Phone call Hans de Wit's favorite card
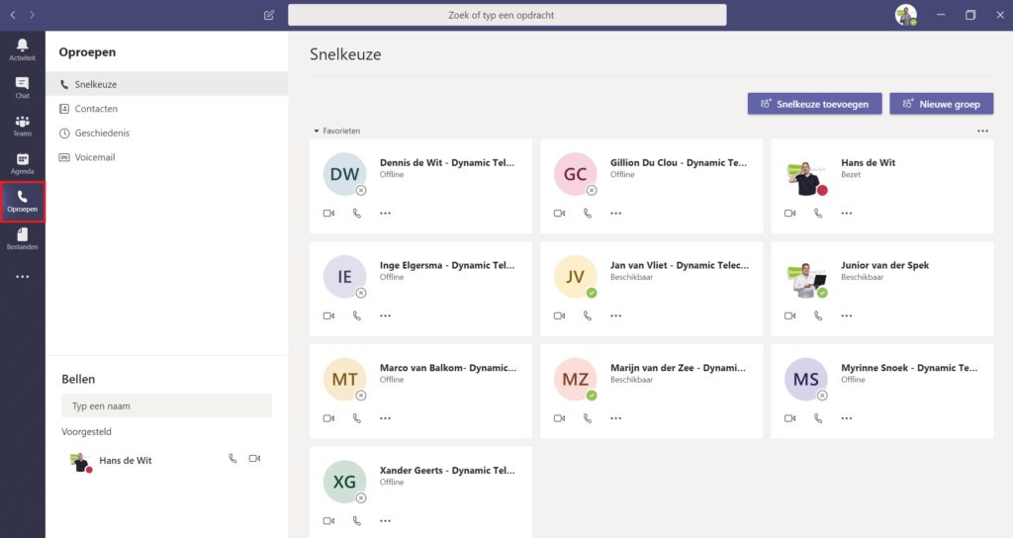1013x538 pixels. 818,214
